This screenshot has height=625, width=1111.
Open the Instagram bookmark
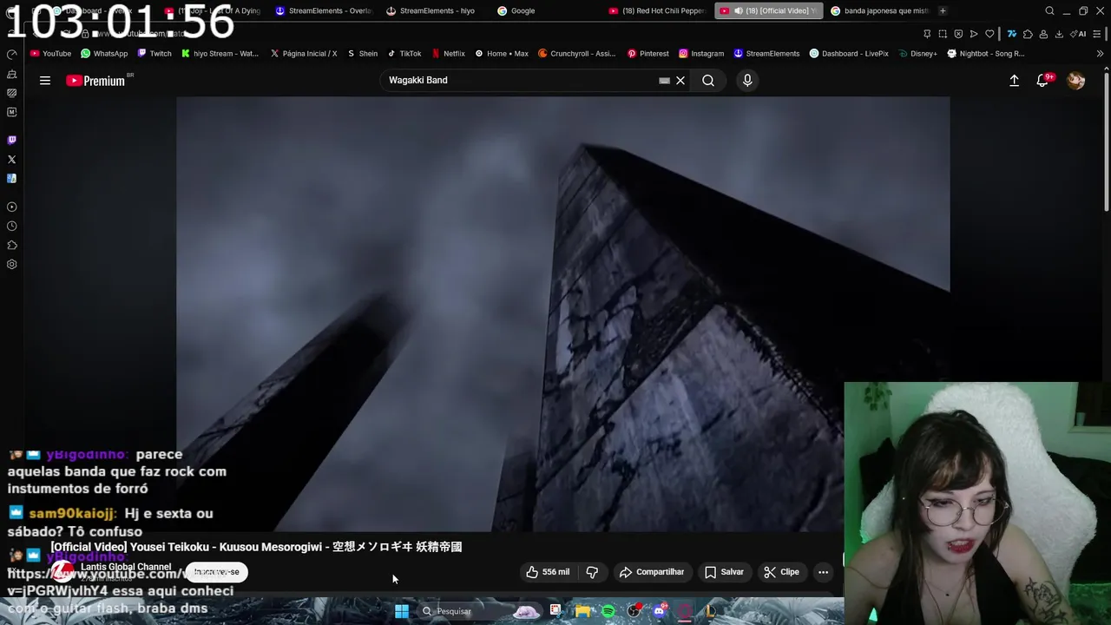point(701,54)
